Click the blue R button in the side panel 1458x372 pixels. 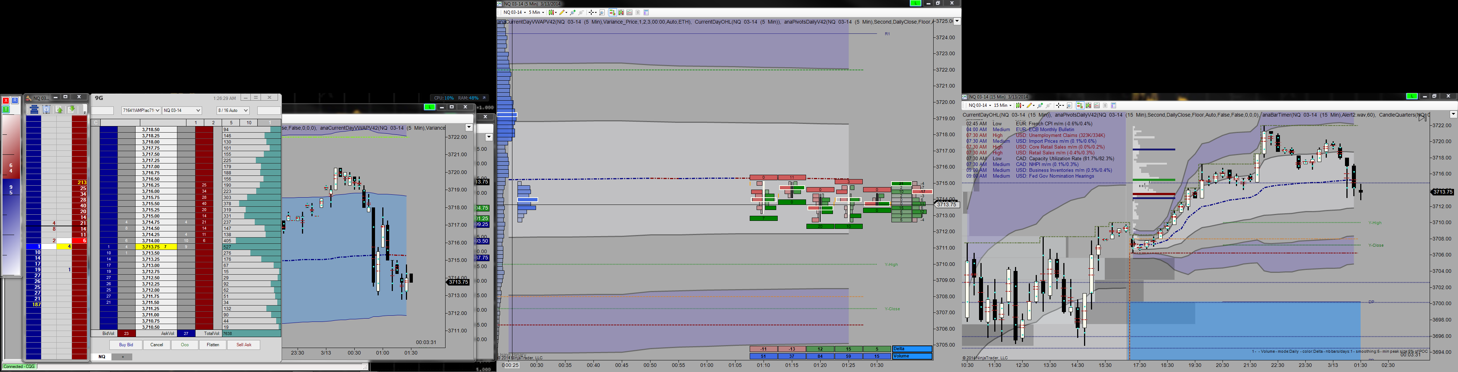coord(15,100)
